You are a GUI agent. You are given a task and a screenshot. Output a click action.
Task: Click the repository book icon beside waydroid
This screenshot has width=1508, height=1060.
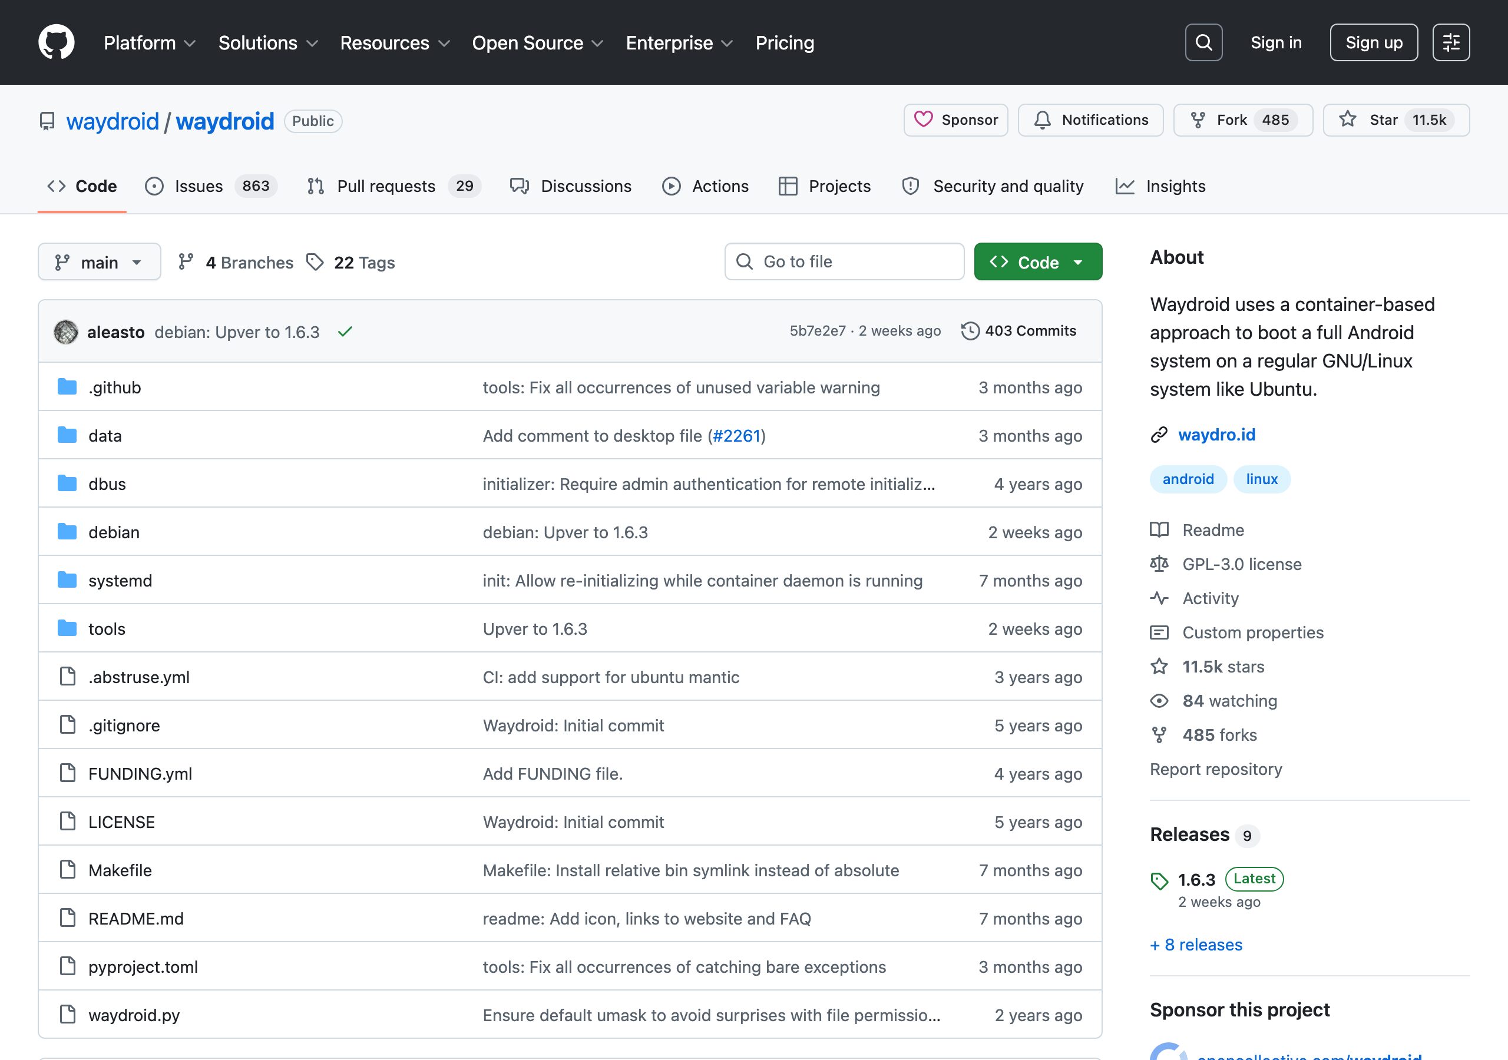[47, 121]
